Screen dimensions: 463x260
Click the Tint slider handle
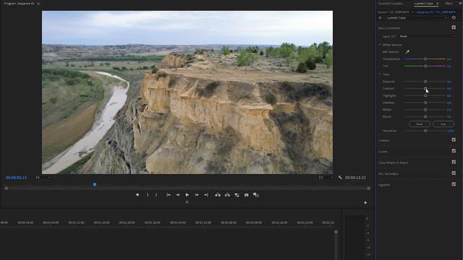coord(425,66)
